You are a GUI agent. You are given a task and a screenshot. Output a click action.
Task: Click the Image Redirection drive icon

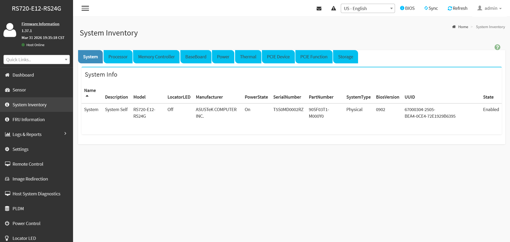click(x=7, y=179)
